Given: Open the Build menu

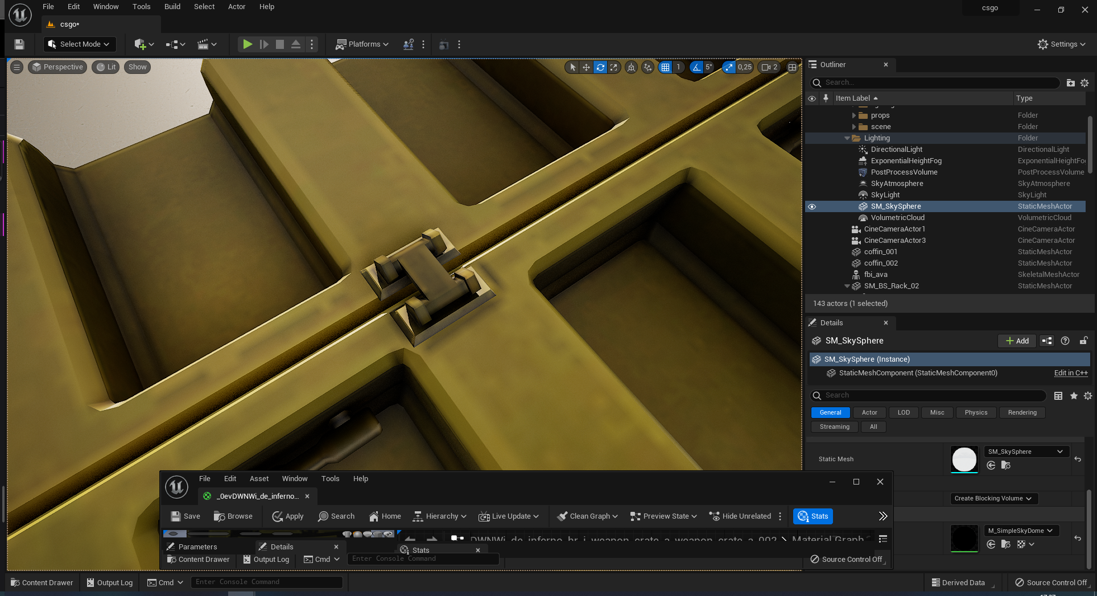Looking at the screenshot, I should [172, 7].
